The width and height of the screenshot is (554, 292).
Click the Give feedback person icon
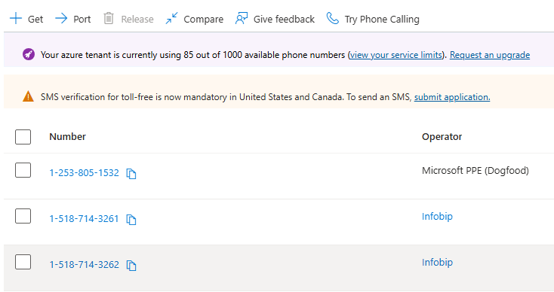pos(242,18)
